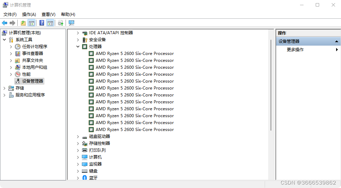Expand the 磁盘驱动器 category
This screenshot has height=188, width=341.
point(78,137)
